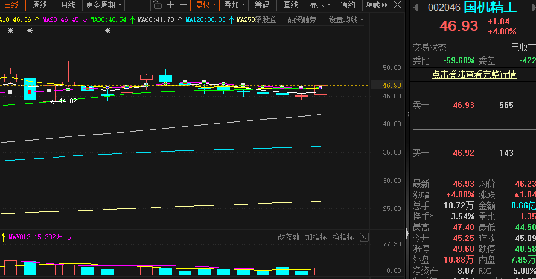The image size is (536, 279).
Task: Click the MAVOL2 pink down arrow
Action: pos(69,237)
